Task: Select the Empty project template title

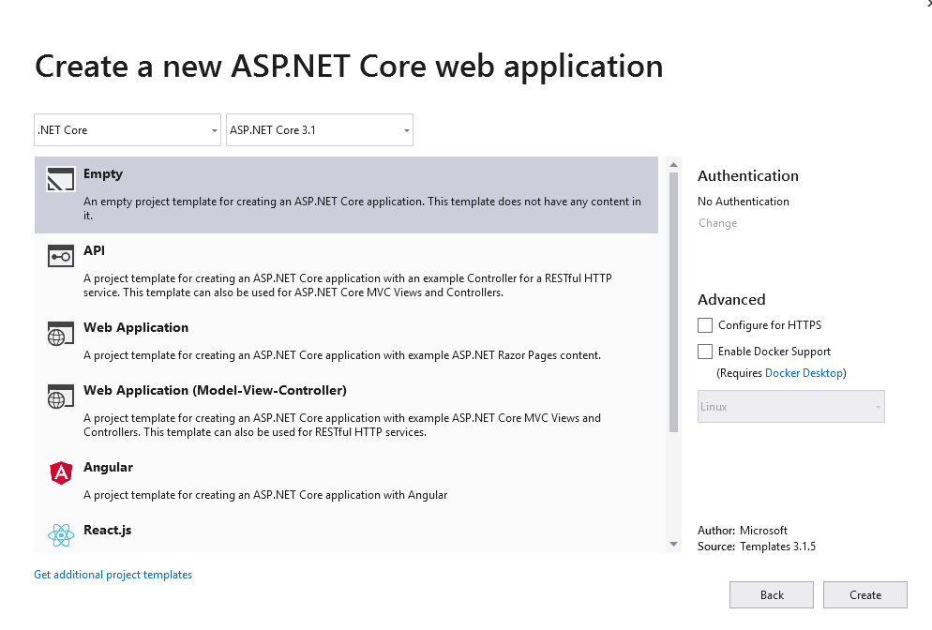Action: [x=103, y=173]
